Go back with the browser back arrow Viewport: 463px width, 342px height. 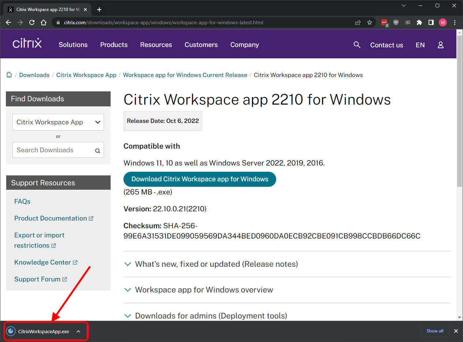(x=9, y=22)
